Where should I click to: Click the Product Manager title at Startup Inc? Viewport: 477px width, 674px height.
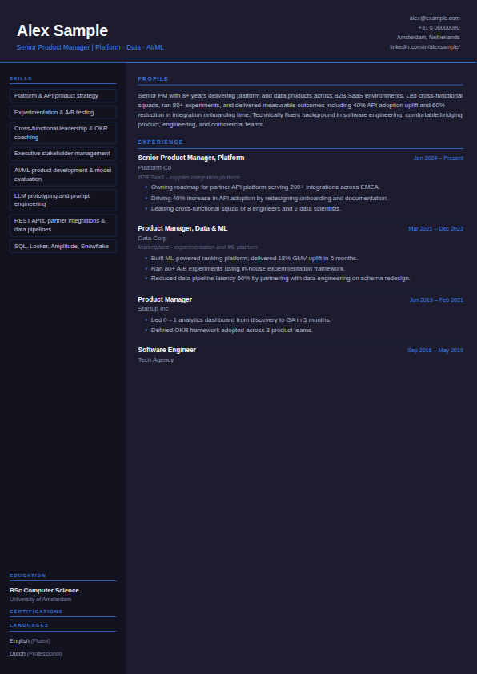tap(165, 299)
